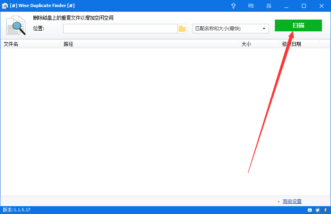Click the upgrade arrow icon in title bar

coord(234,6)
